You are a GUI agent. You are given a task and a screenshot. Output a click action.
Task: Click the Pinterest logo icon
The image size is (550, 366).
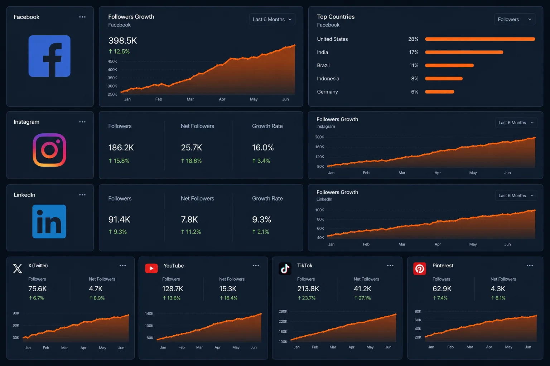point(420,268)
